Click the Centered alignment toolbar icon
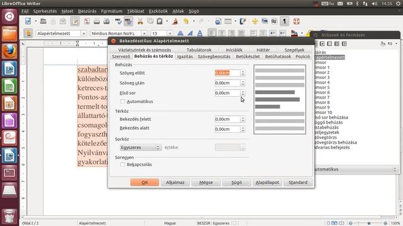 pos(222,33)
